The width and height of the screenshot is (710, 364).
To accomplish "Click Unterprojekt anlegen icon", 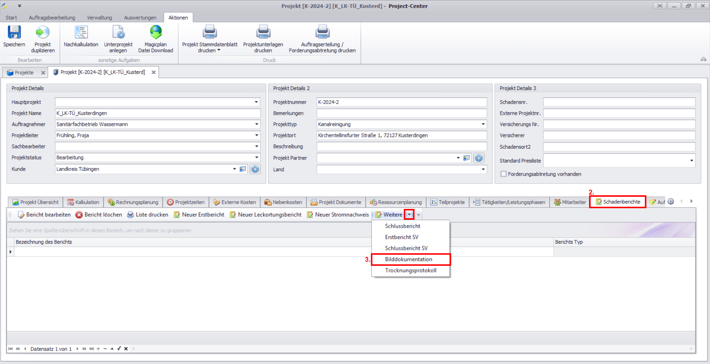I will pos(118,32).
